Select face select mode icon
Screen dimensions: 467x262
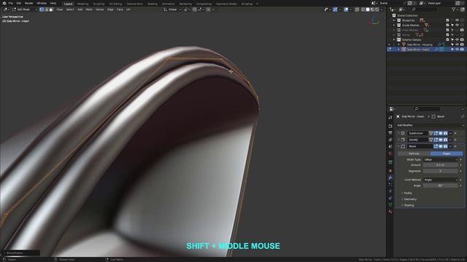click(x=51, y=9)
